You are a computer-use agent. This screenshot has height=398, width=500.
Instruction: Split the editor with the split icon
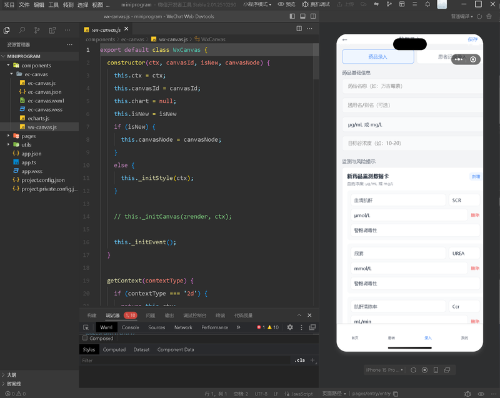[x=299, y=29]
